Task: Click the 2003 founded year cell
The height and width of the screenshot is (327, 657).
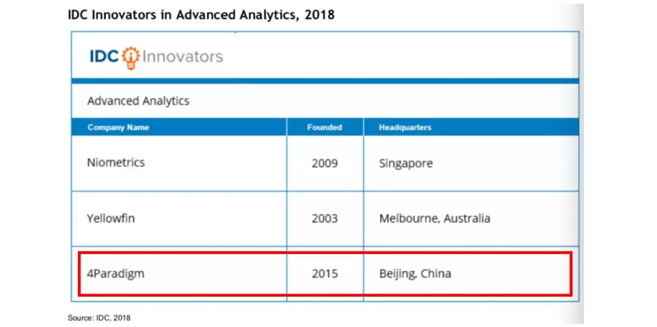Action: (x=324, y=218)
